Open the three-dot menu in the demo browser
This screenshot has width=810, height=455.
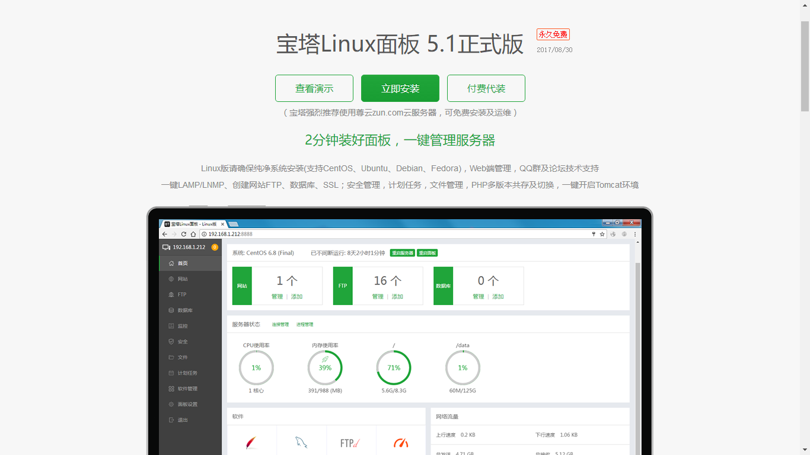[x=636, y=234]
